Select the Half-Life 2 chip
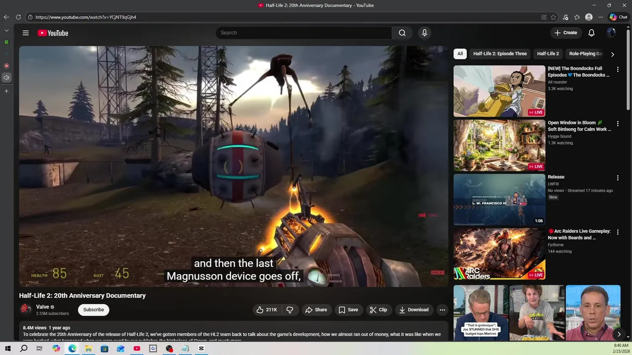The height and width of the screenshot is (355, 632). coord(548,54)
